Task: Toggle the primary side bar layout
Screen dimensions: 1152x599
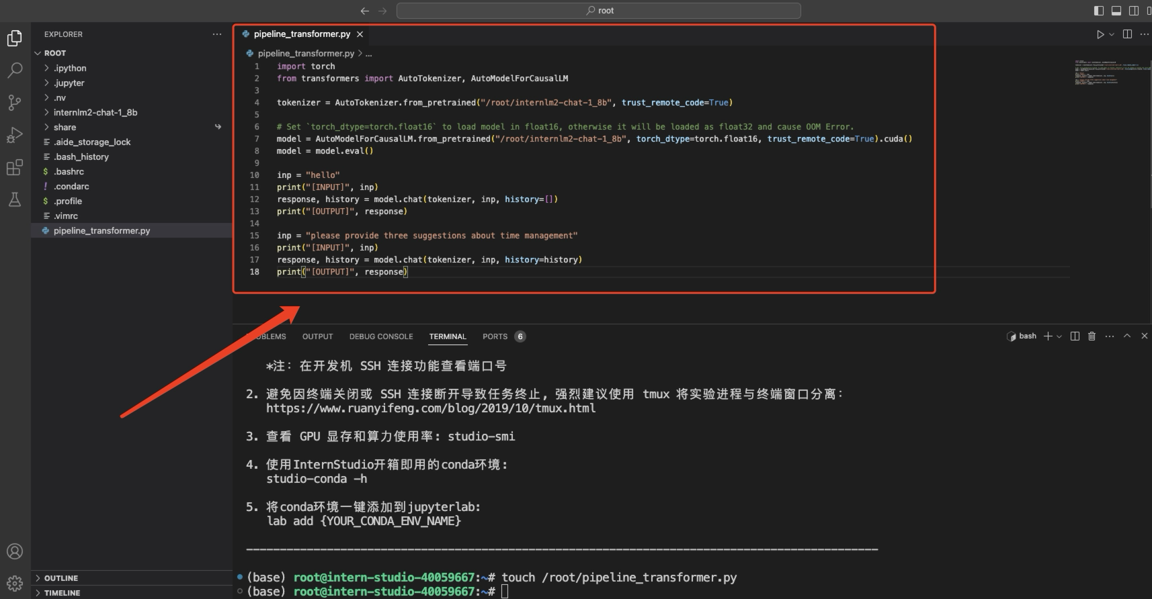Action: 1099,11
